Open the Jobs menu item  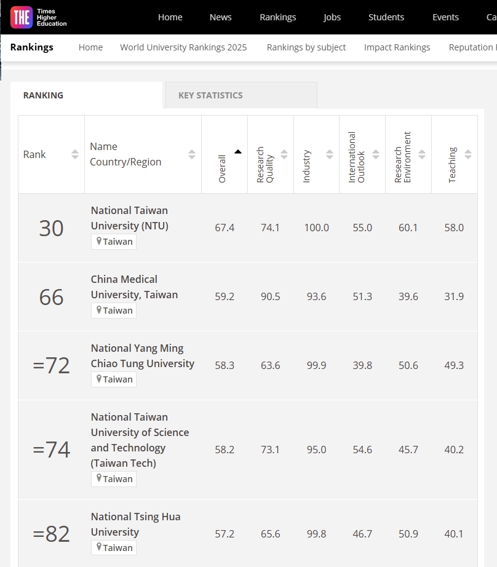[x=332, y=17]
